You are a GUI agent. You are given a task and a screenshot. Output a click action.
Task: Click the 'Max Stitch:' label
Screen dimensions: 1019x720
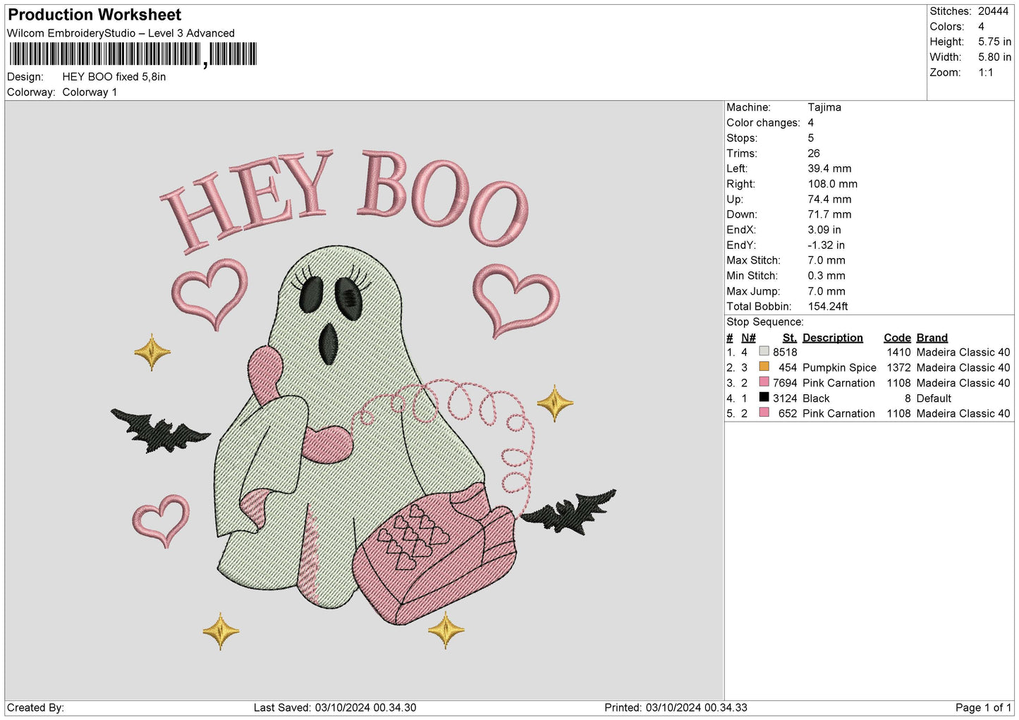click(x=753, y=260)
